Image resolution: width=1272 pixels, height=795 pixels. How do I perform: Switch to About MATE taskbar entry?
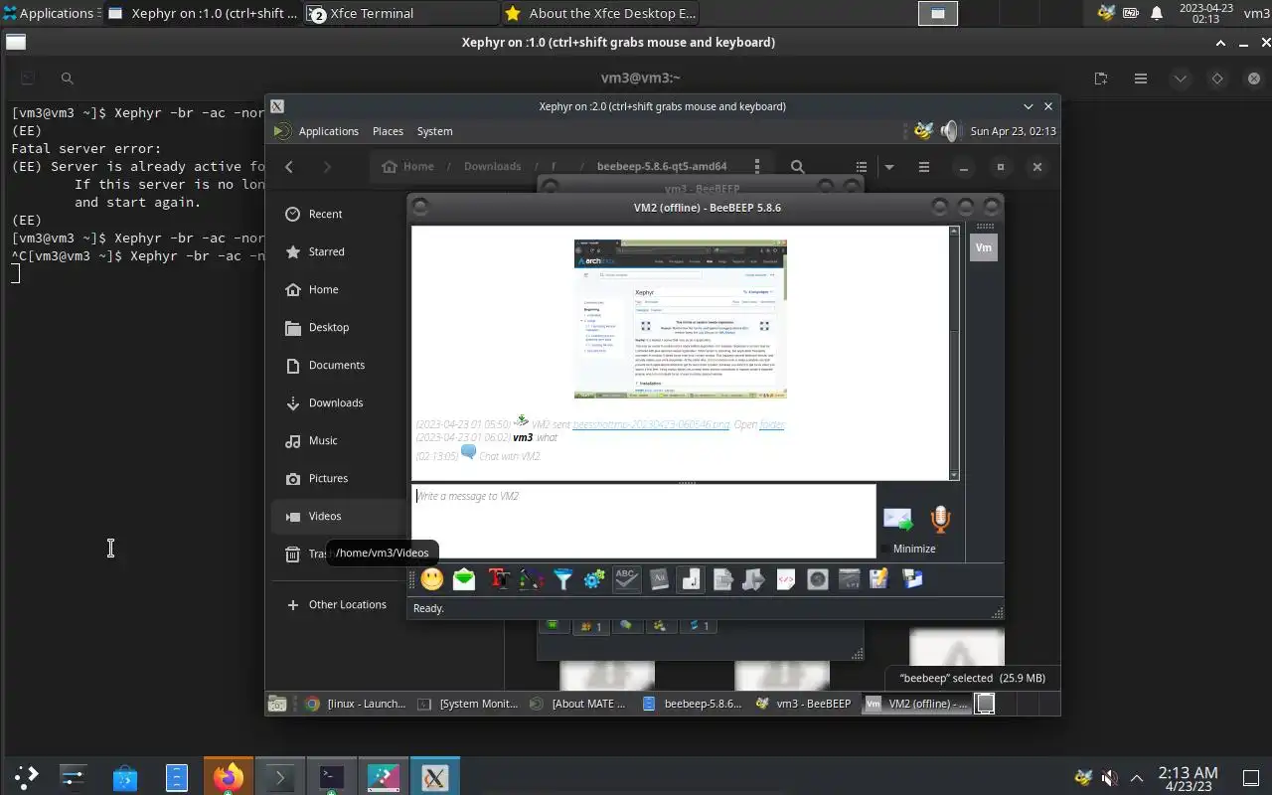pyautogui.click(x=580, y=704)
